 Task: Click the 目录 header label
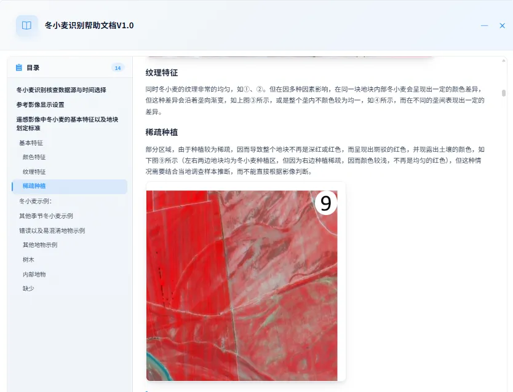click(x=33, y=68)
